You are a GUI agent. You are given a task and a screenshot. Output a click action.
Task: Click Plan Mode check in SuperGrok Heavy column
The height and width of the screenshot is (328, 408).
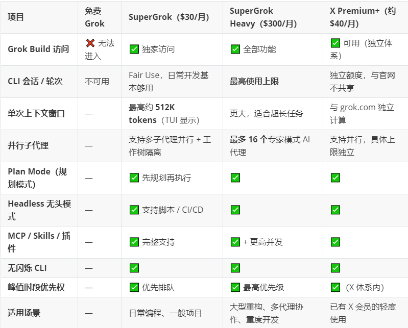coord(235,178)
